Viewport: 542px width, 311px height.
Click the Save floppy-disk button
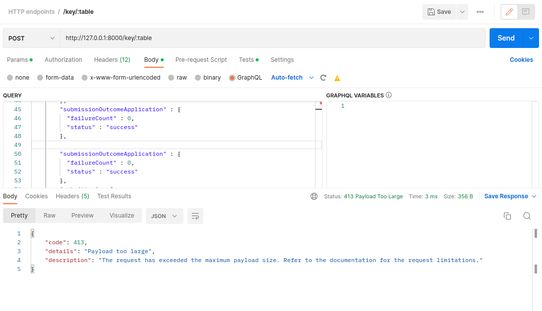point(439,12)
